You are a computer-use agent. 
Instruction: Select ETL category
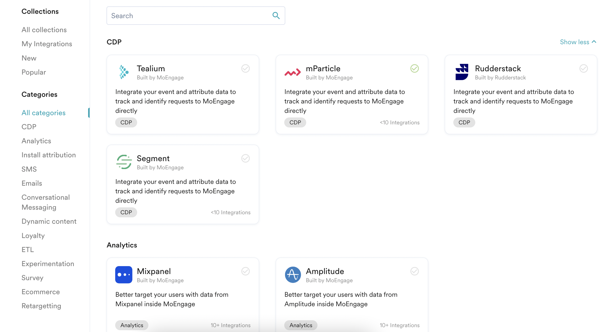tap(28, 250)
